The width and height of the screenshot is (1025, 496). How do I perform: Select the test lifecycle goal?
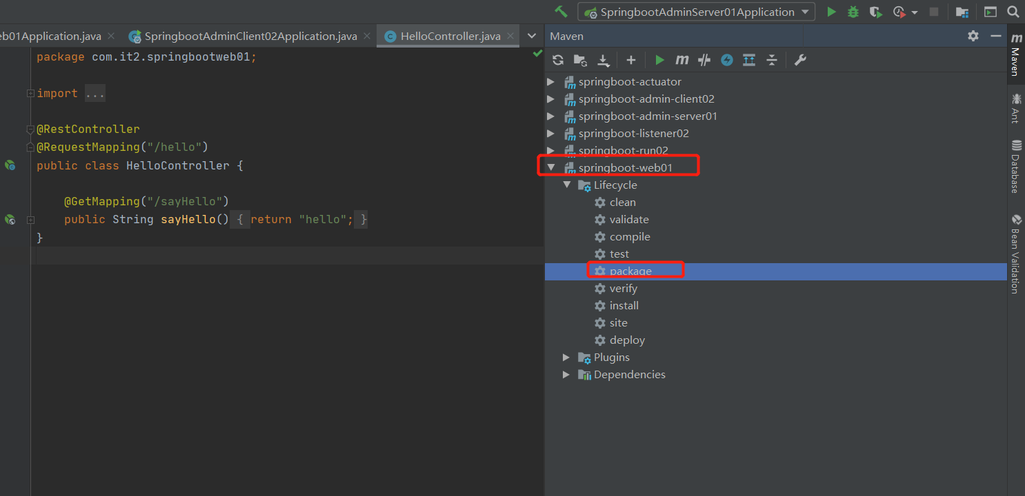pyautogui.click(x=619, y=254)
